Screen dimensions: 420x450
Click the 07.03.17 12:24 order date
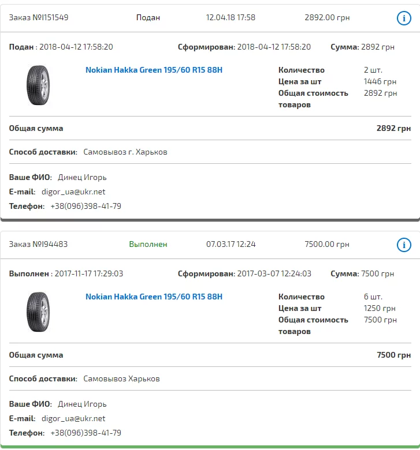[x=231, y=245]
